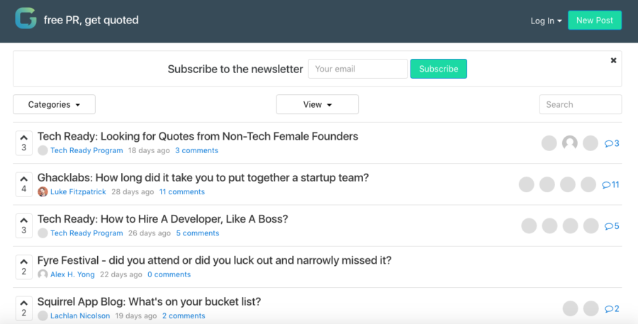Click the New Post button
The width and height of the screenshot is (638, 324).
pos(595,21)
